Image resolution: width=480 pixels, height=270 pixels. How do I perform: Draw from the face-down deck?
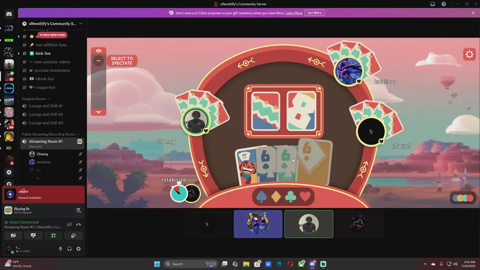266,111
